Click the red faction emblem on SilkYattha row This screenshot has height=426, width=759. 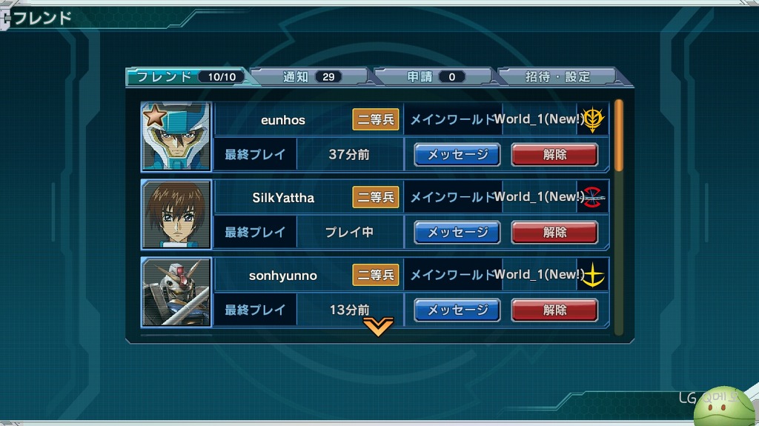click(594, 197)
